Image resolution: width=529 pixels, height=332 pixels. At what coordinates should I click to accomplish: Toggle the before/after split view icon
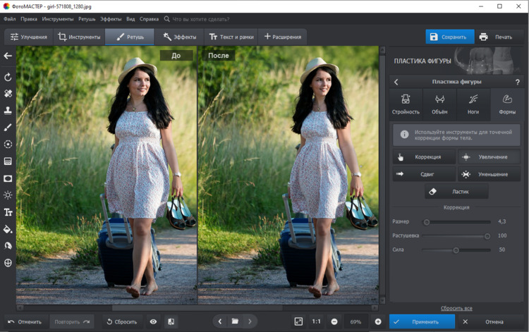click(171, 321)
